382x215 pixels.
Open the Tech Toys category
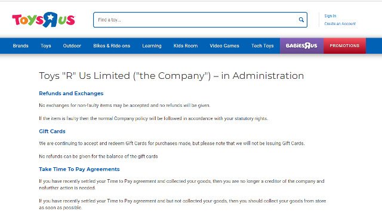point(263,46)
